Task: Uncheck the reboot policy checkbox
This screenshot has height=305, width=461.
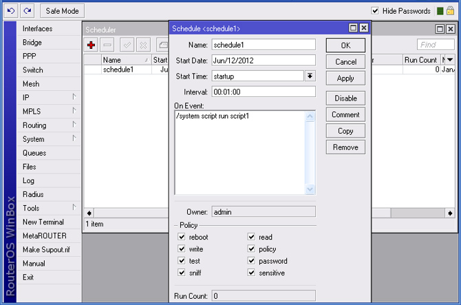Action: click(x=182, y=238)
